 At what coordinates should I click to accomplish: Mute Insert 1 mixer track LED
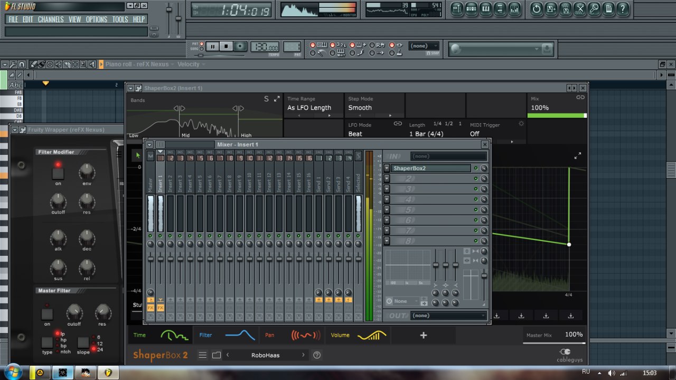click(161, 235)
